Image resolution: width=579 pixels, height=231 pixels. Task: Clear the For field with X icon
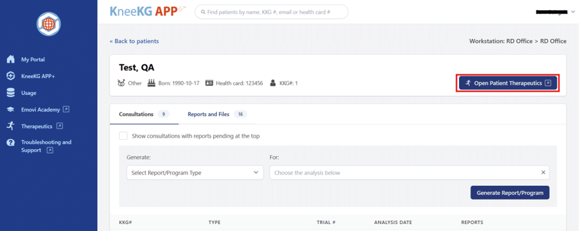pos(543,172)
